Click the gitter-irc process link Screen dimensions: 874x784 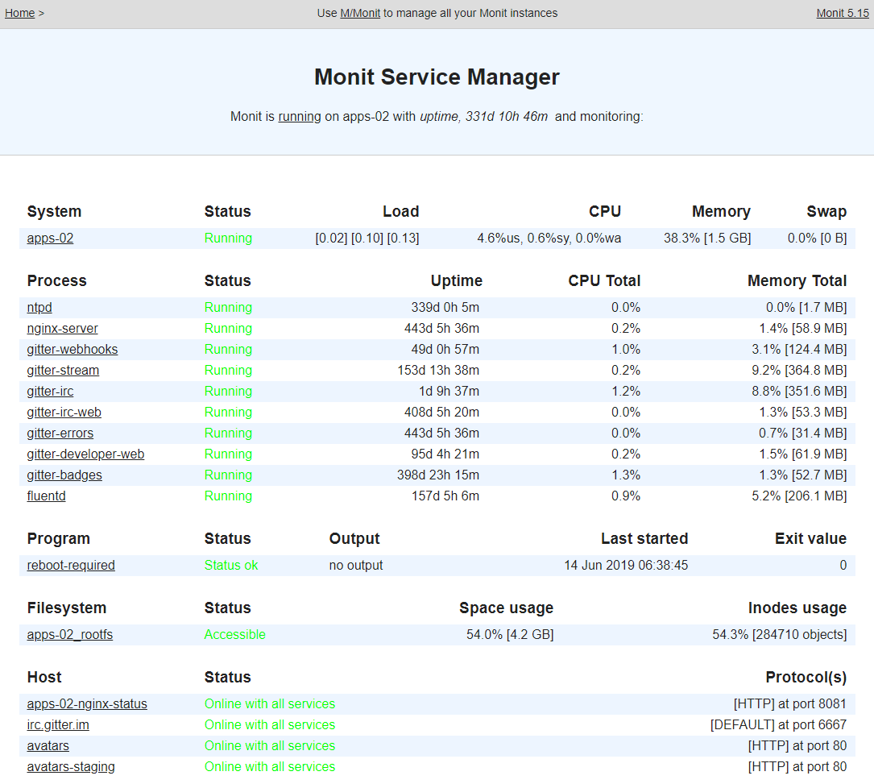pos(50,391)
